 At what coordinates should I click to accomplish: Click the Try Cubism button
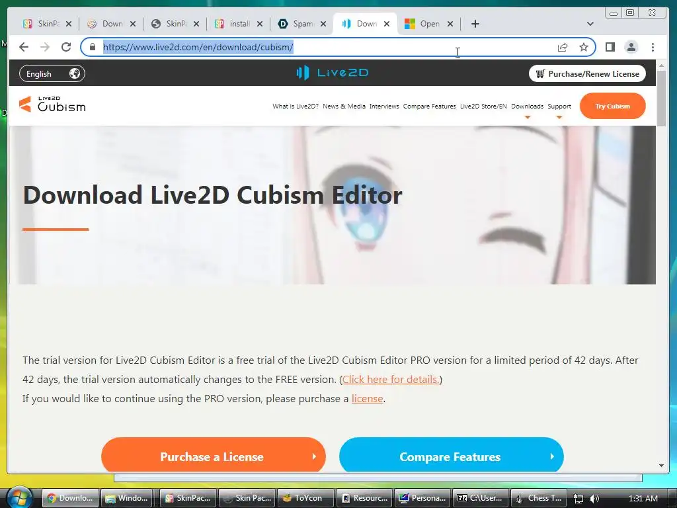coord(612,106)
